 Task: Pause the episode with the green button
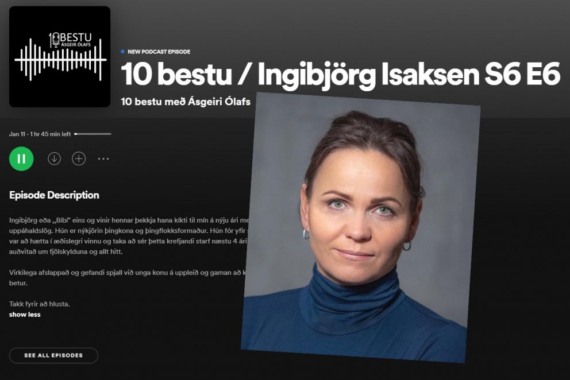tap(21, 159)
